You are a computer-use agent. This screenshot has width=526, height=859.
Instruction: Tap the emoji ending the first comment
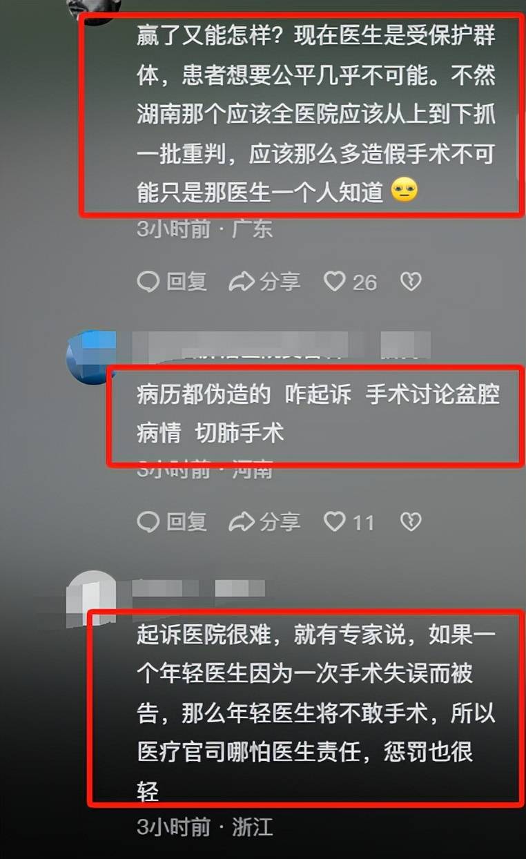[x=405, y=191]
